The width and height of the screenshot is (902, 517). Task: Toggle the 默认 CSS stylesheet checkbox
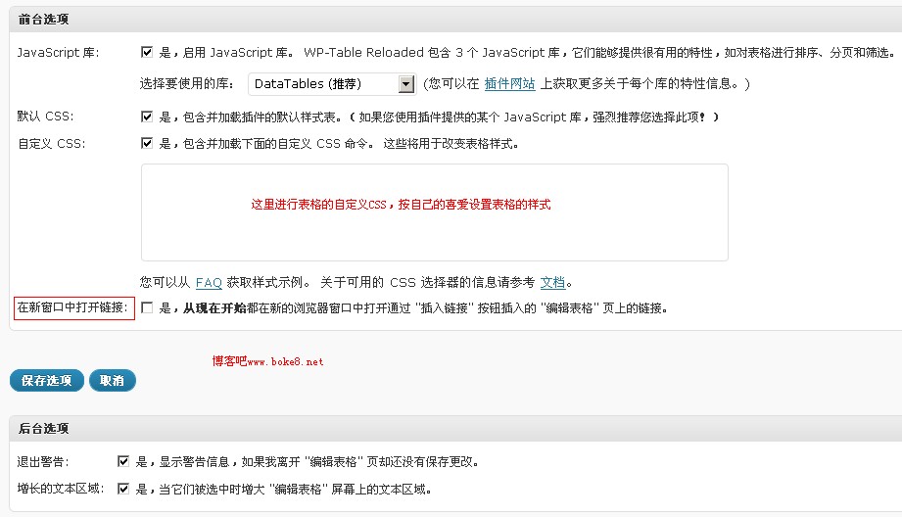click(147, 117)
